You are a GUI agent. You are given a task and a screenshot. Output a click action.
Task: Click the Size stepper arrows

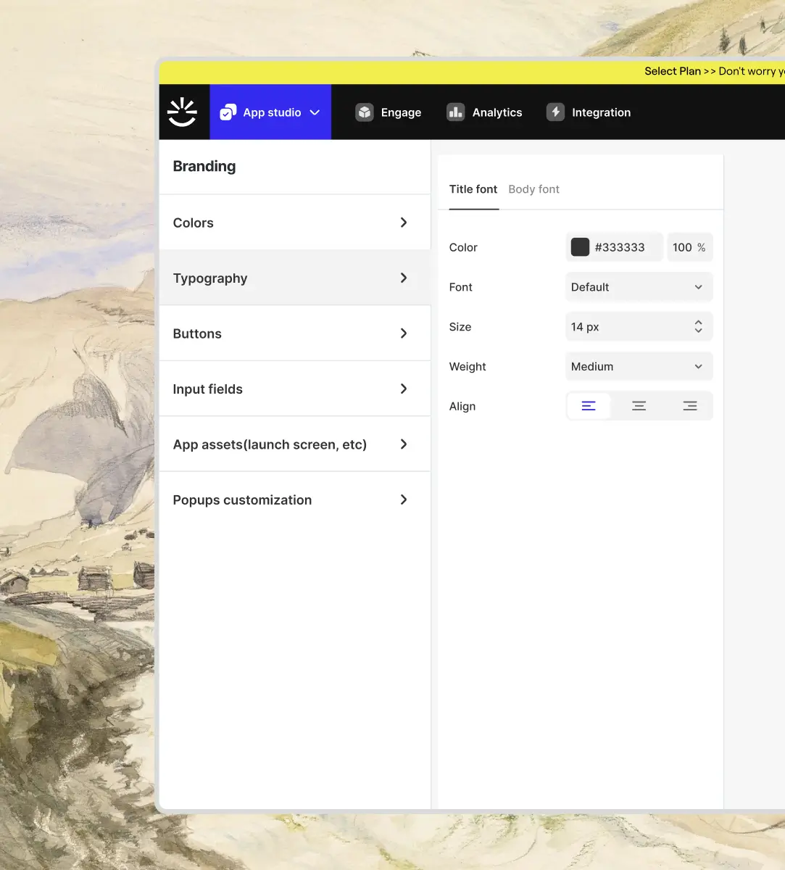pos(698,327)
